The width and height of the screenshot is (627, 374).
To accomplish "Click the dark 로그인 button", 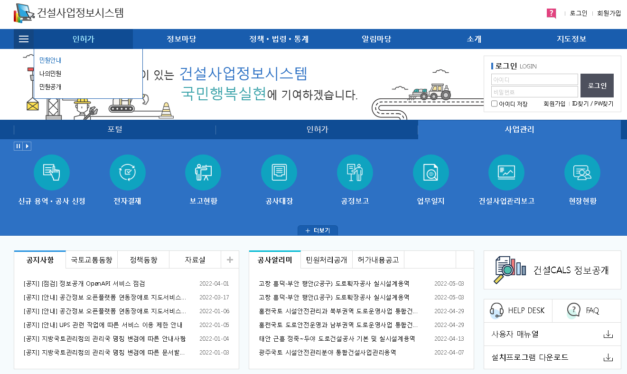I will (x=597, y=86).
